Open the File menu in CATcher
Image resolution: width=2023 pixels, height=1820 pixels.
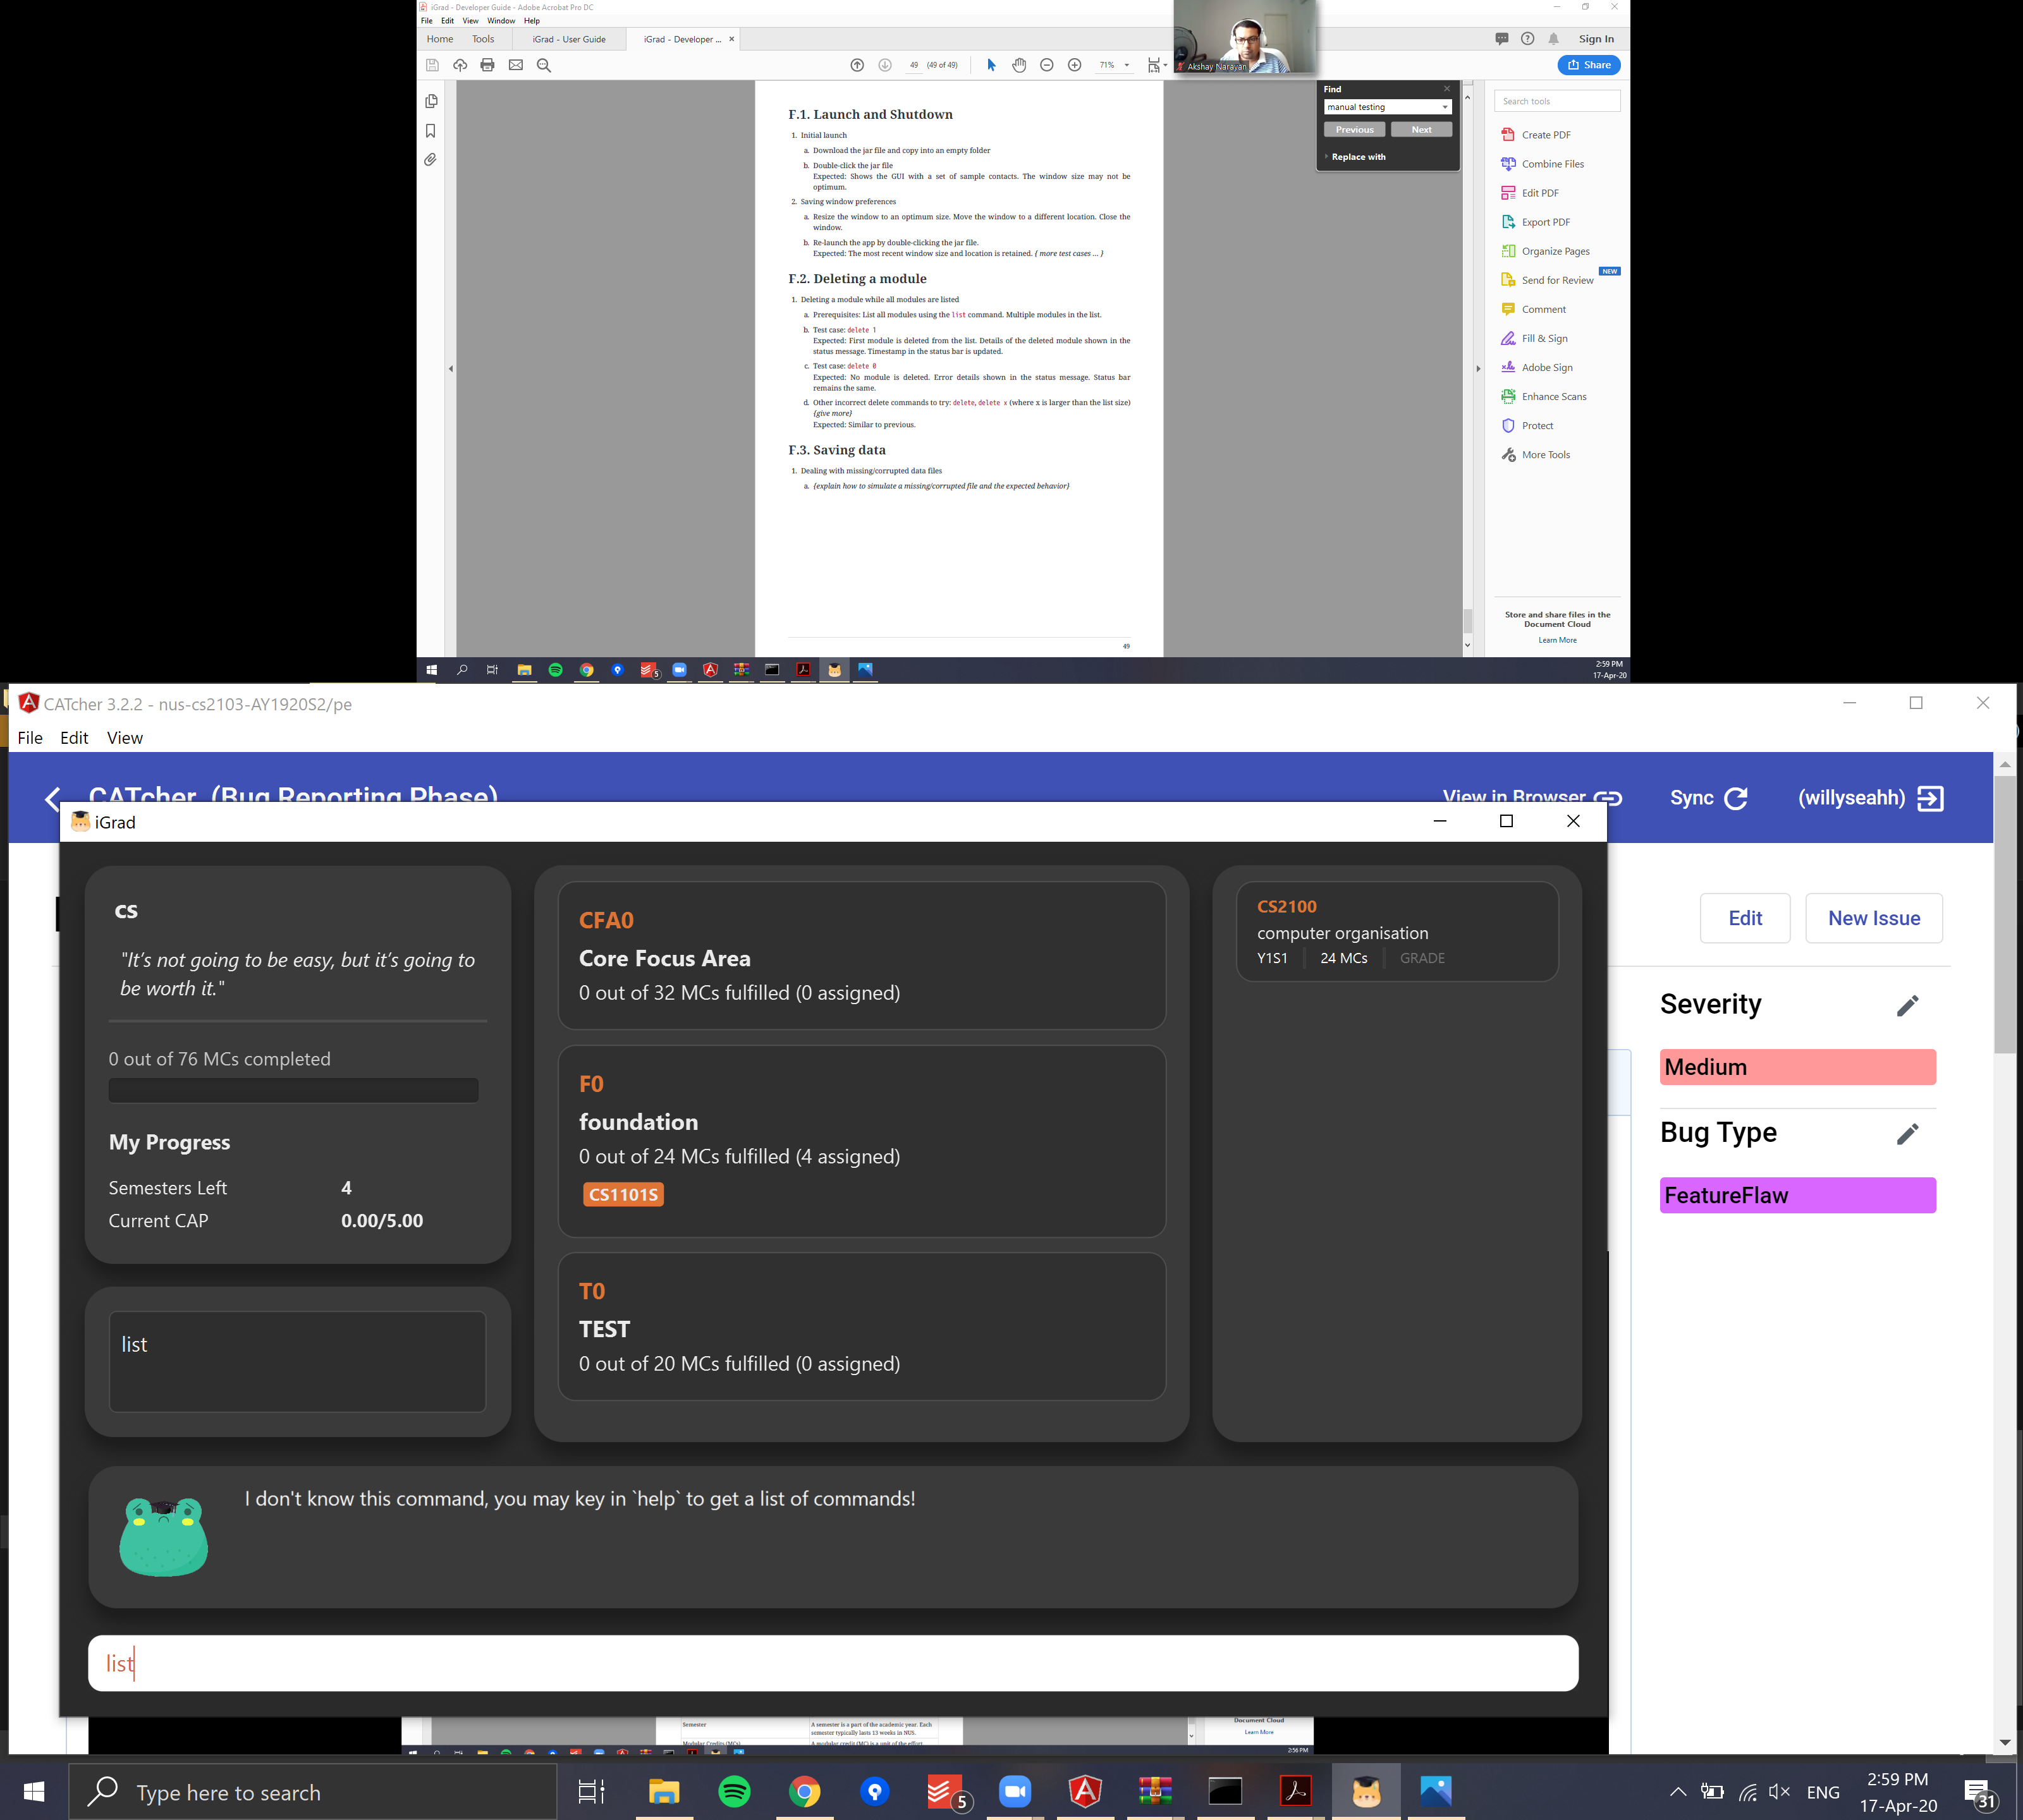30,738
